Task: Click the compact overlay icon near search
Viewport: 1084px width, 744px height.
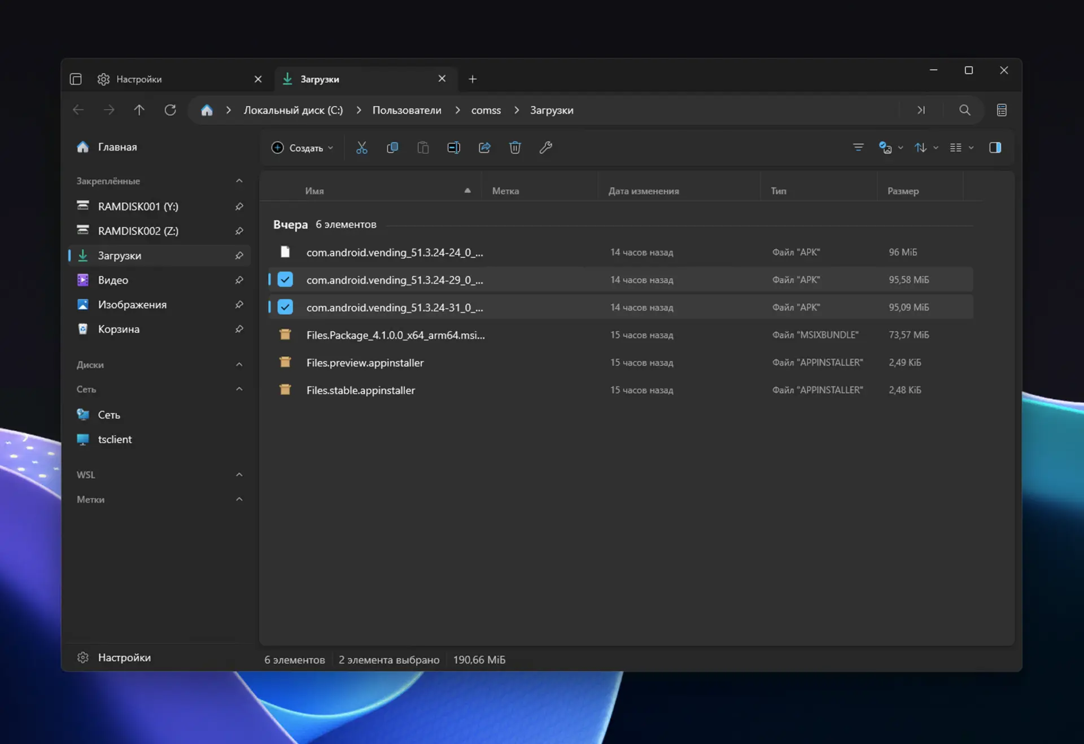Action: pyautogui.click(x=1002, y=110)
